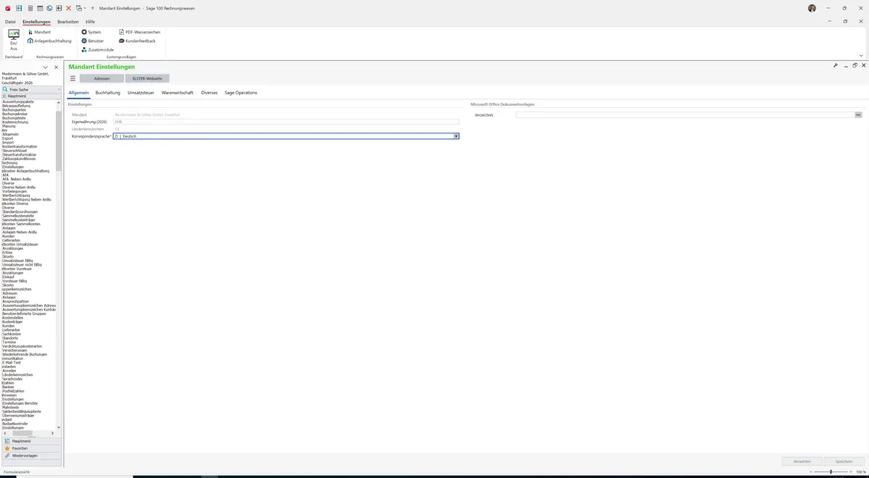Click the Verzeichnis input field
869x478 pixels.
click(x=685, y=114)
